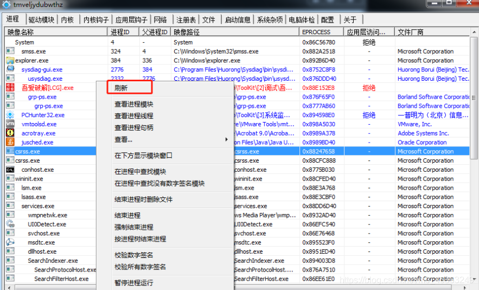
Task: Click the vmtoolsd.exe VMware icon
Action: [10, 124]
